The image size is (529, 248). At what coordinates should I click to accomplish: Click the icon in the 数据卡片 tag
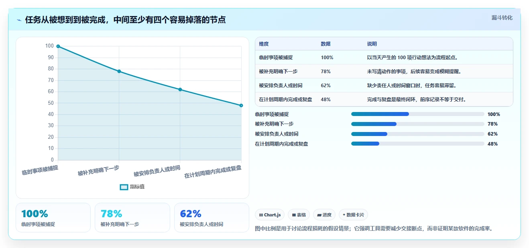click(x=344, y=215)
